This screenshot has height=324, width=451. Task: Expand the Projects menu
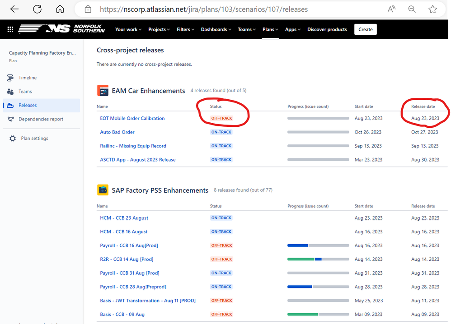click(x=159, y=29)
